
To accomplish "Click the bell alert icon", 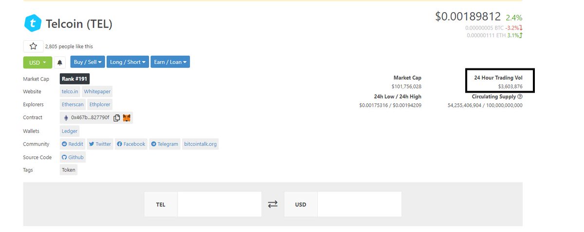I will [x=60, y=62].
